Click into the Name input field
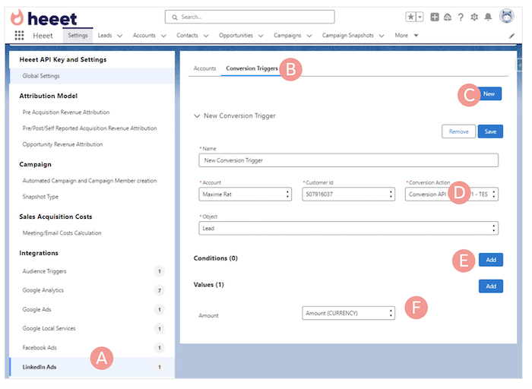 (x=348, y=160)
